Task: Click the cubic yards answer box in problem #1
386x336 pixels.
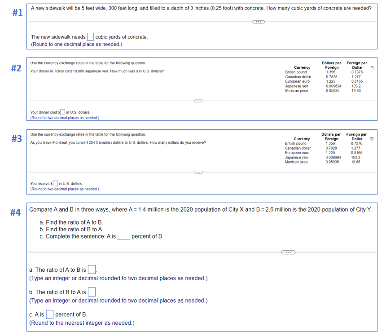Action: coord(91,36)
